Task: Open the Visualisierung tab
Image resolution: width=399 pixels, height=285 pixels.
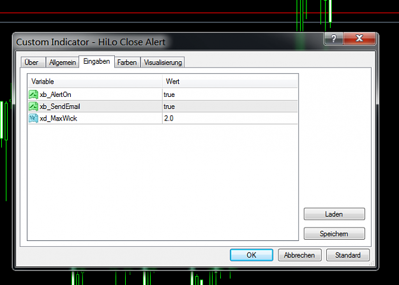Action: 163,62
